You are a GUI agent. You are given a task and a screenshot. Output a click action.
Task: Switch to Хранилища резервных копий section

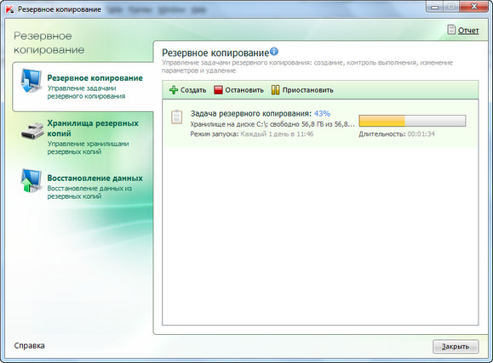coord(83,137)
